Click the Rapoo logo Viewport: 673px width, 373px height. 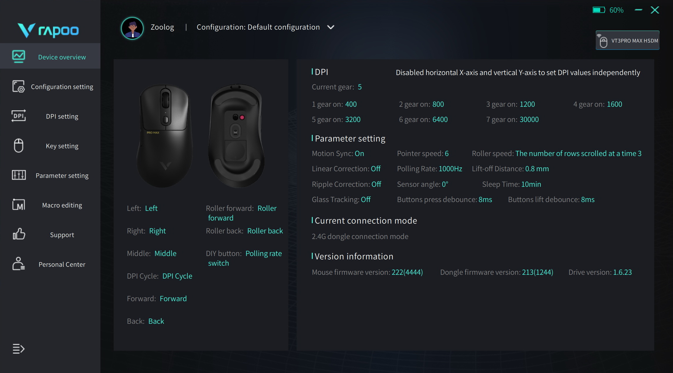[x=48, y=30]
